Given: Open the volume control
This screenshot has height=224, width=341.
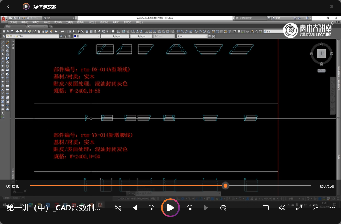Looking at the screenshot, I should tap(282, 208).
